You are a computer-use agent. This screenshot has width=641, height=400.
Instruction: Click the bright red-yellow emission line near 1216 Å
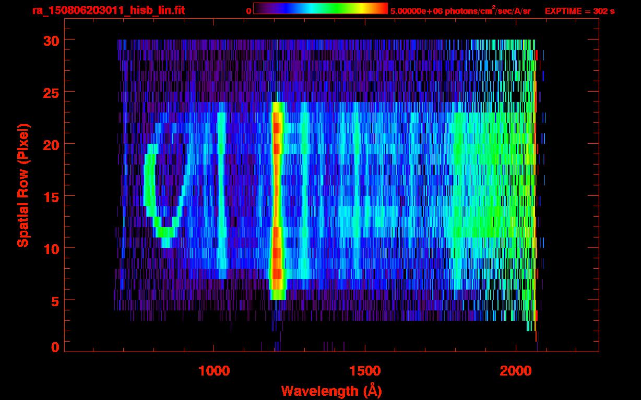[x=277, y=201]
